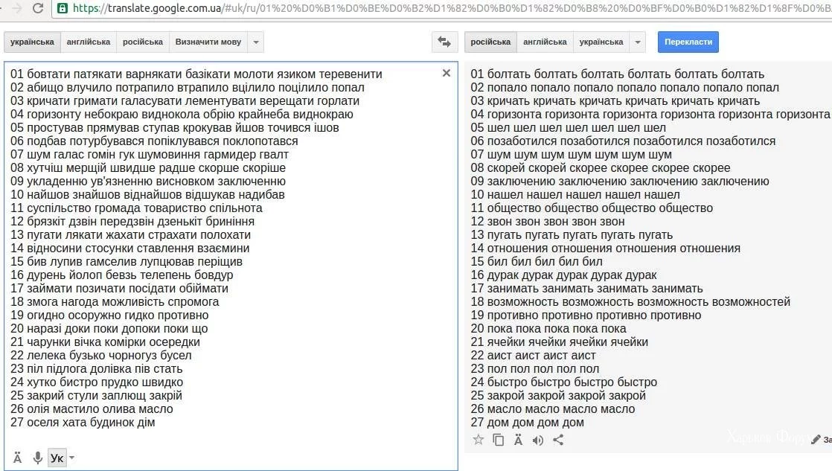The height and width of the screenshot is (471, 832).
Task: Listen to the translation audio
Action: pyautogui.click(x=538, y=440)
